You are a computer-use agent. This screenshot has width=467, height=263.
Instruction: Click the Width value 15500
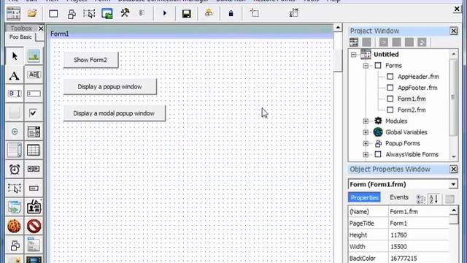click(x=419, y=247)
